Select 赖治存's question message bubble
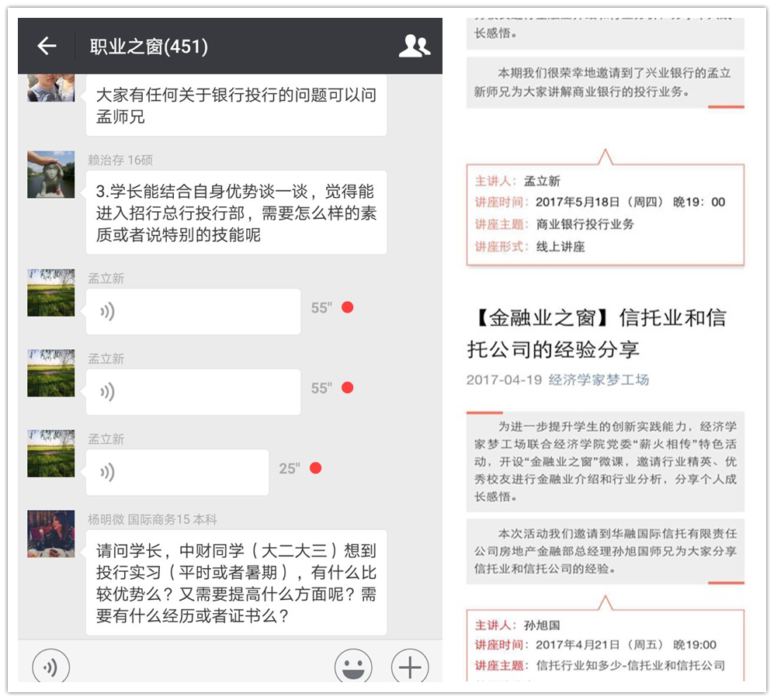The width and height of the screenshot is (774, 700). [x=236, y=213]
